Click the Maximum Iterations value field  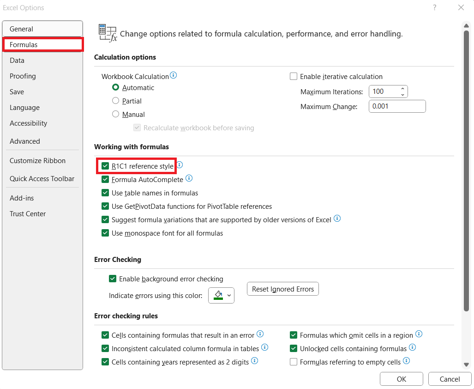[x=384, y=91]
